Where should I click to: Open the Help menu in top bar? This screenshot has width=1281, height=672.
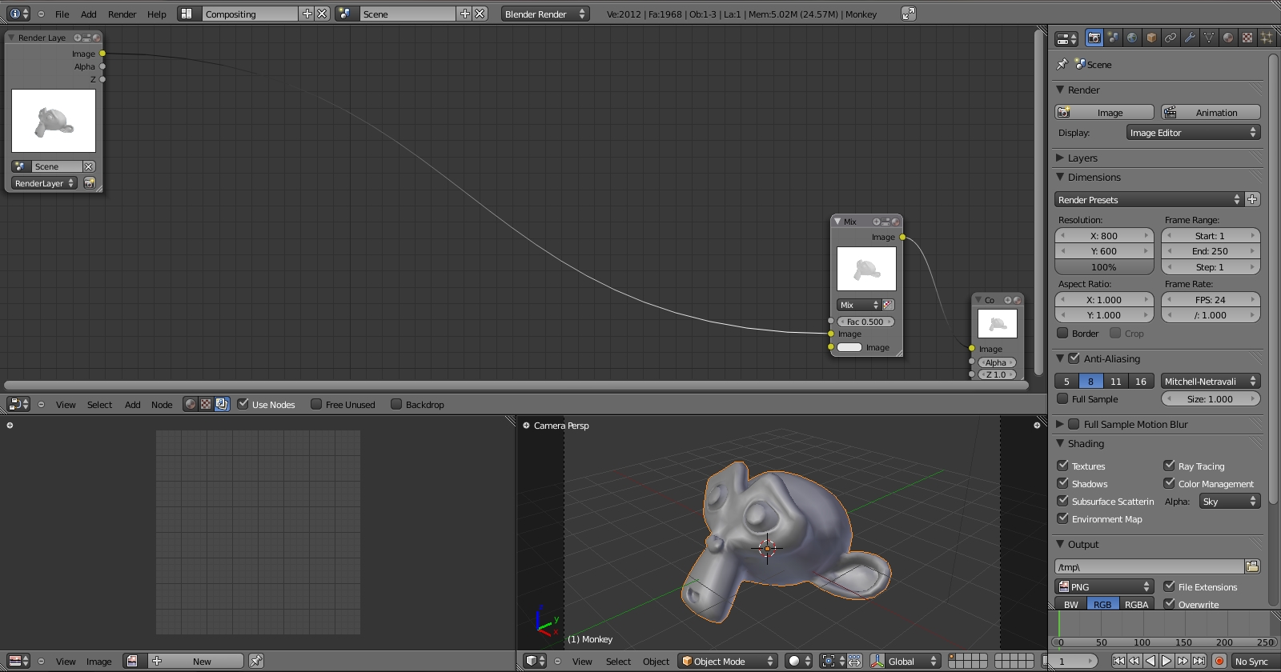(157, 14)
